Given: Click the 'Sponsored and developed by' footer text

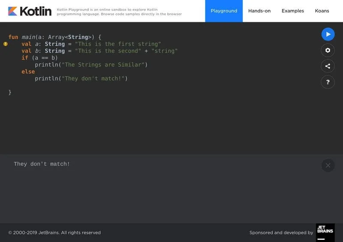Looking at the screenshot, I should point(281,233).
